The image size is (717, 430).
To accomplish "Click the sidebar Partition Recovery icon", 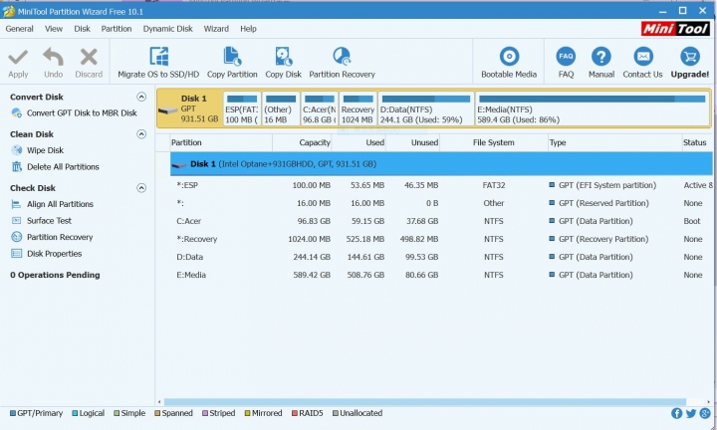I will tap(17, 237).
